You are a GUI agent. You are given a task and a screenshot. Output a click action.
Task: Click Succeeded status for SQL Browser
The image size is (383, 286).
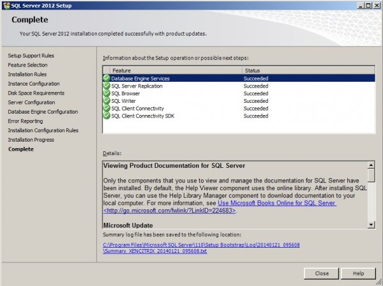256,93
